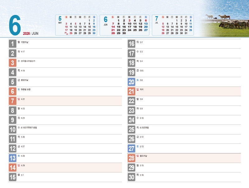The image size is (249, 188).
Task: Click the orange day 6 Memorial Day box
Action: pyautogui.click(x=12, y=91)
